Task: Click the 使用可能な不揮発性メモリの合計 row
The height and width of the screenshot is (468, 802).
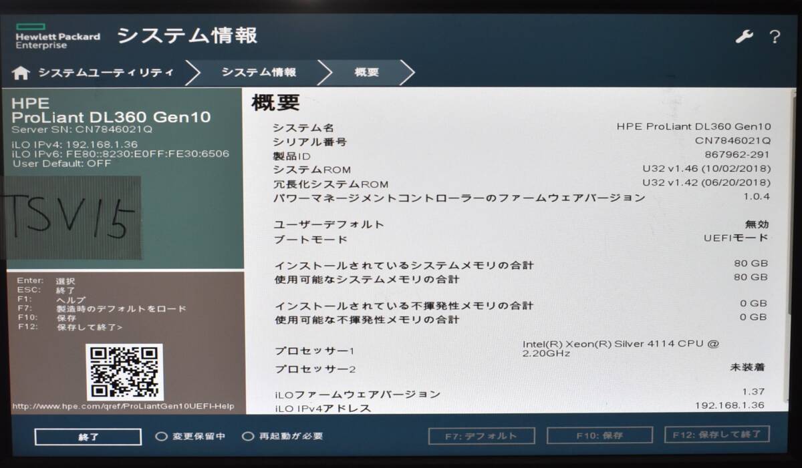Action: (x=521, y=318)
